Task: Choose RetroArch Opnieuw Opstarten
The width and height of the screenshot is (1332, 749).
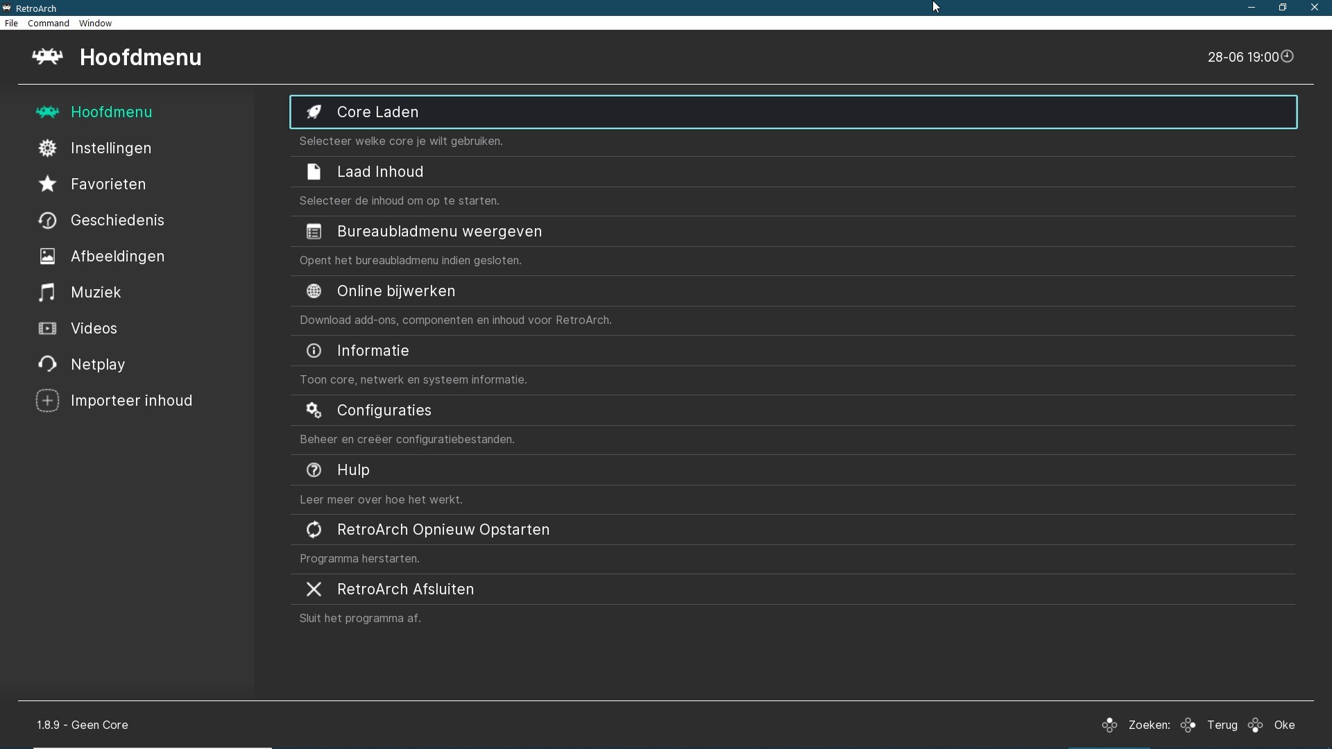Action: (793, 530)
